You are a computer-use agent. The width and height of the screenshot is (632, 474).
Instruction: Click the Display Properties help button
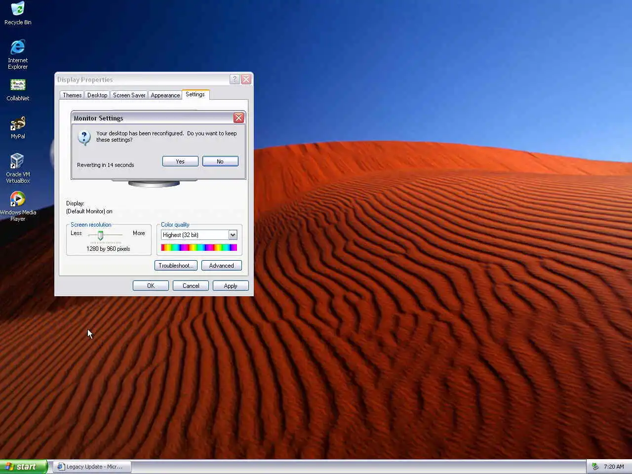click(x=235, y=79)
